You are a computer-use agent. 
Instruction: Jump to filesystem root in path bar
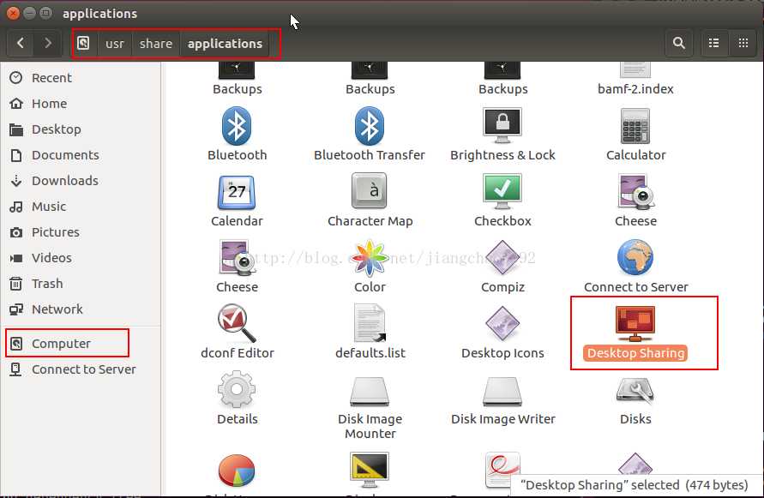tap(84, 44)
